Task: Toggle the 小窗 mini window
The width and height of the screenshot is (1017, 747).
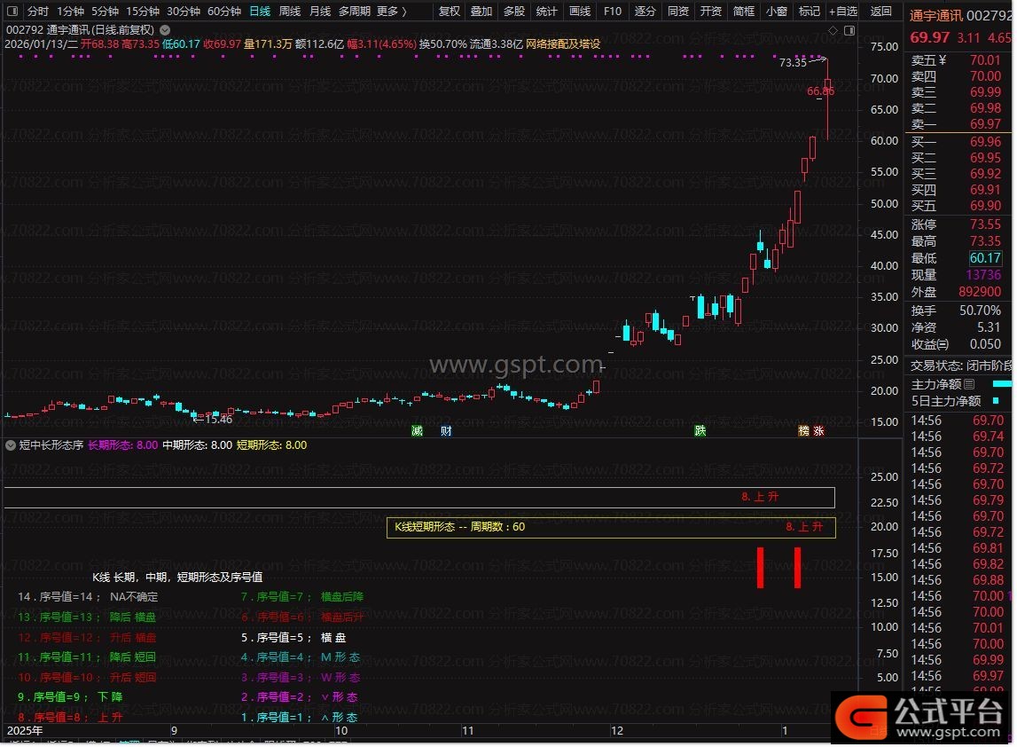Action: [x=776, y=12]
